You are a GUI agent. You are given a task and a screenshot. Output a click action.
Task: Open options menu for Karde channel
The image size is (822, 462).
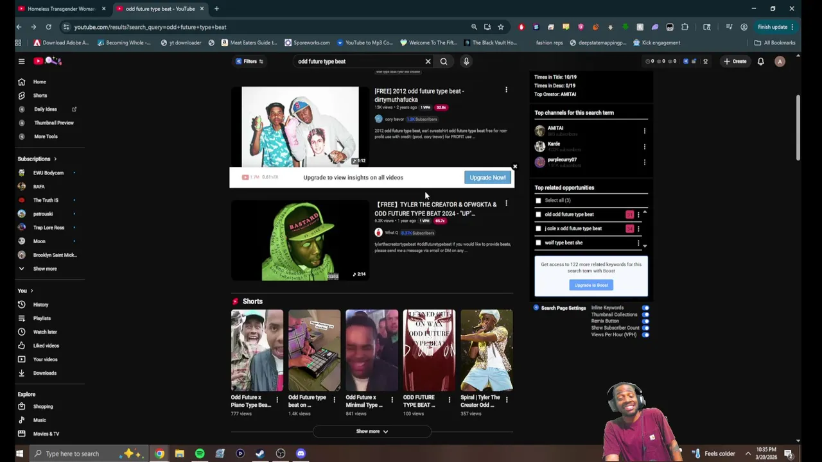point(644,147)
